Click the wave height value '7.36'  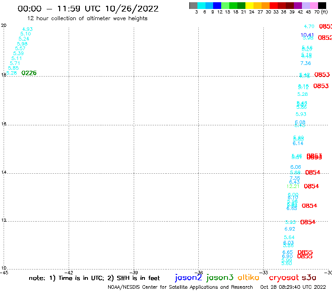click(306, 63)
